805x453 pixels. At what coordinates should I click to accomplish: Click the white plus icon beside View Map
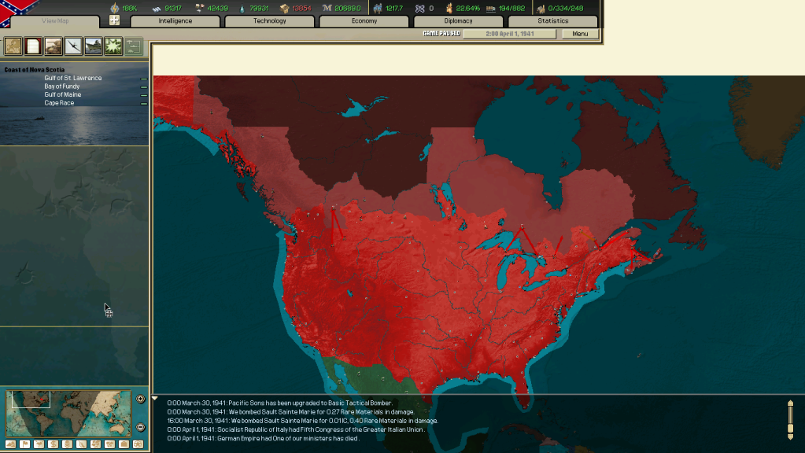[x=114, y=20]
